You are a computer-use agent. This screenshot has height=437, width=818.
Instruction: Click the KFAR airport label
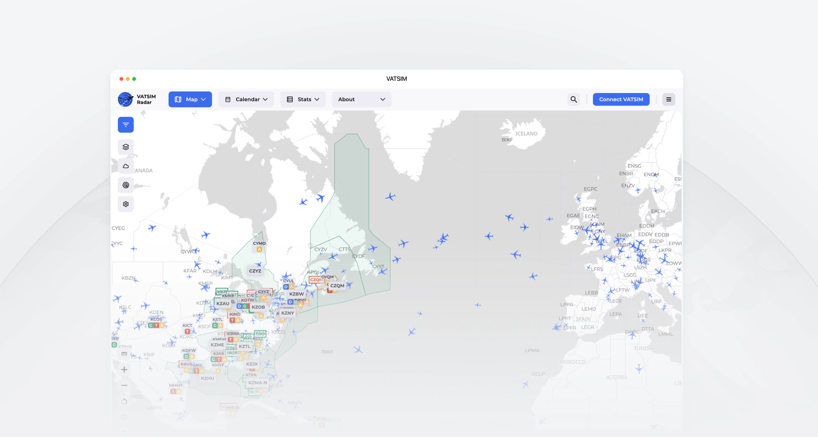click(190, 271)
